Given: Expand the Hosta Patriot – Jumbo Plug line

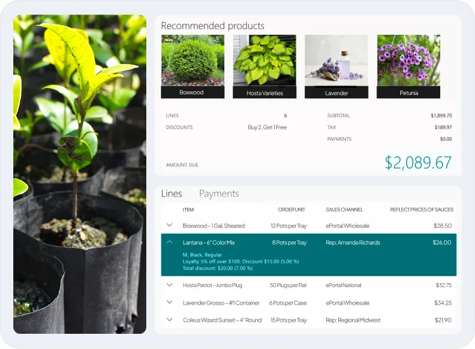Looking at the screenshot, I should click(x=170, y=285).
